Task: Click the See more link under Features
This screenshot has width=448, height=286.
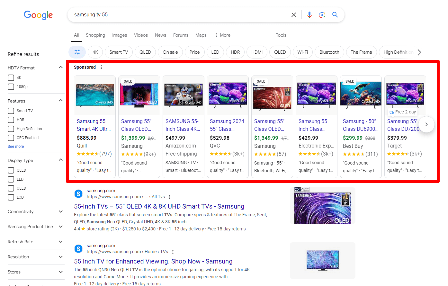Action: (16, 146)
